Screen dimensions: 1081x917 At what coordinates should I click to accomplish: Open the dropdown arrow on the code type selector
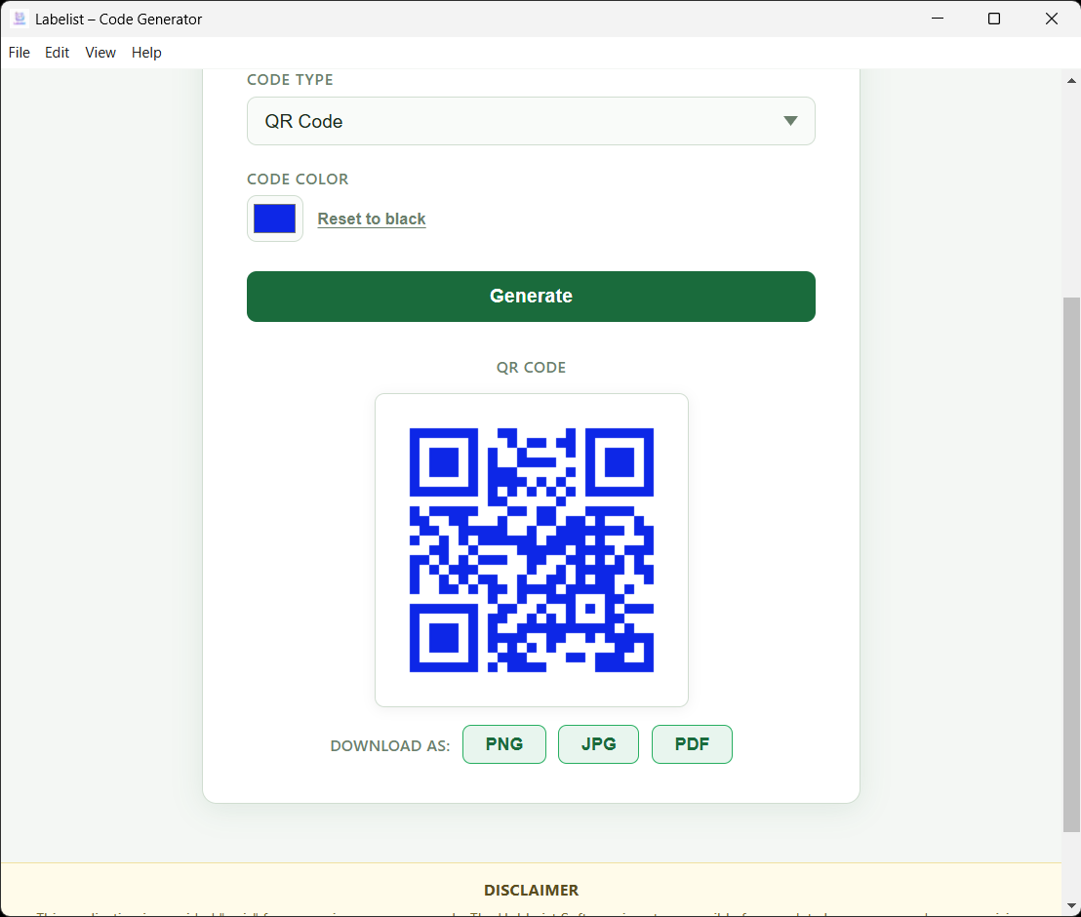point(790,121)
